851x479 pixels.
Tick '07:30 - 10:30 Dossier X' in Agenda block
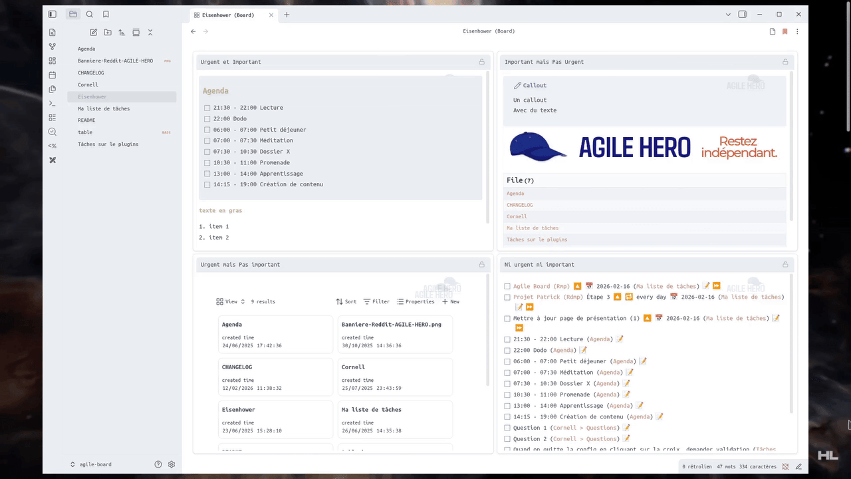pyautogui.click(x=207, y=152)
